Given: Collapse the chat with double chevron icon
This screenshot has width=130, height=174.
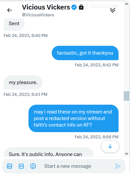Looking at the screenshot, I should point(113,10).
